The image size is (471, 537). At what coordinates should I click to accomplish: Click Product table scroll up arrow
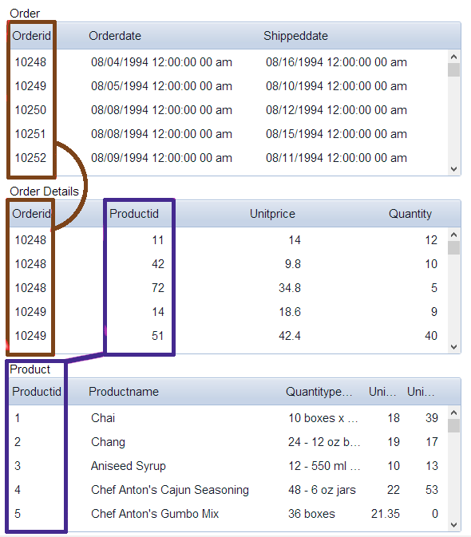tap(453, 413)
